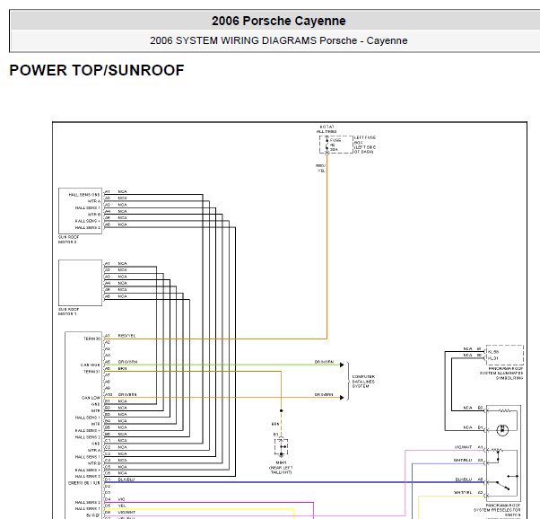
Task: Click the empty Sun Roof Motor 1 box
Action: coord(80,283)
